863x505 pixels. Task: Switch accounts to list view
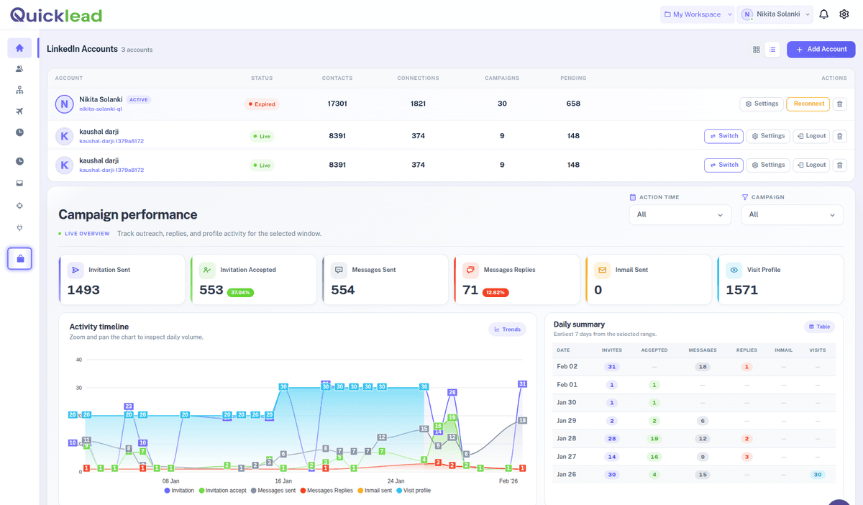click(772, 50)
